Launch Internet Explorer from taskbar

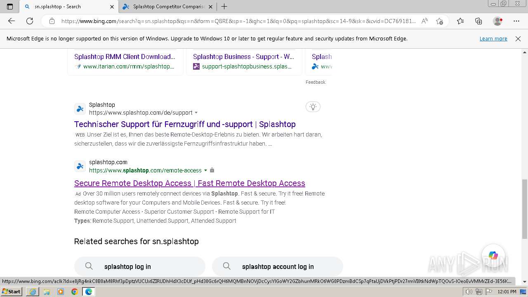(x=33, y=292)
